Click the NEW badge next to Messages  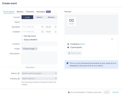click(48, 12)
